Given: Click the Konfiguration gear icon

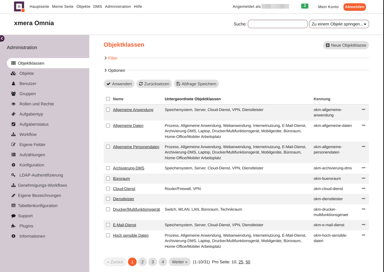Looking at the screenshot, I should pyautogui.click(x=14, y=165).
